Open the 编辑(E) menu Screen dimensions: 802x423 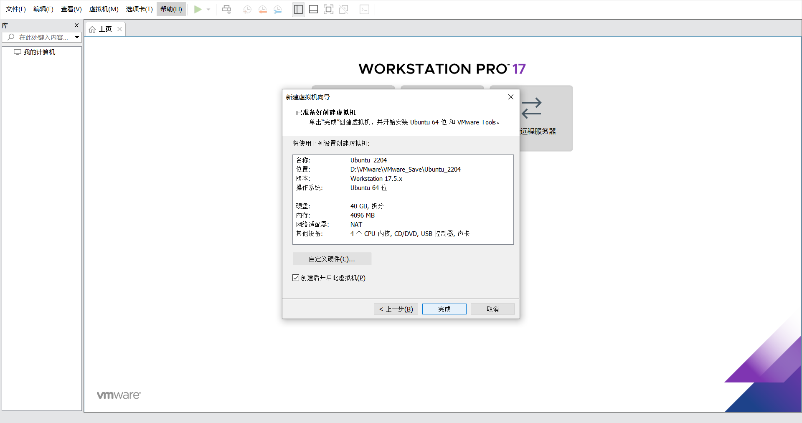[x=43, y=9]
